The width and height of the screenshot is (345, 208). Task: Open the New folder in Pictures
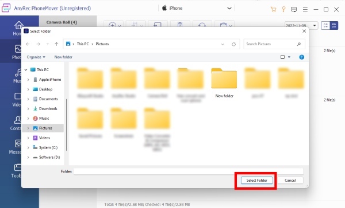224,83
